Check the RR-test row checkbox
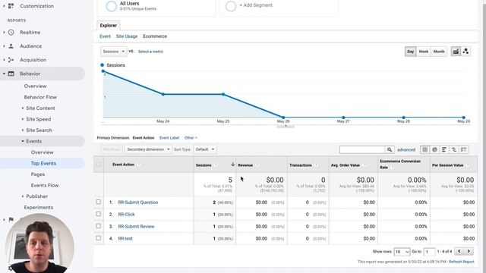The width and height of the screenshot is (486, 273). tap(98, 238)
